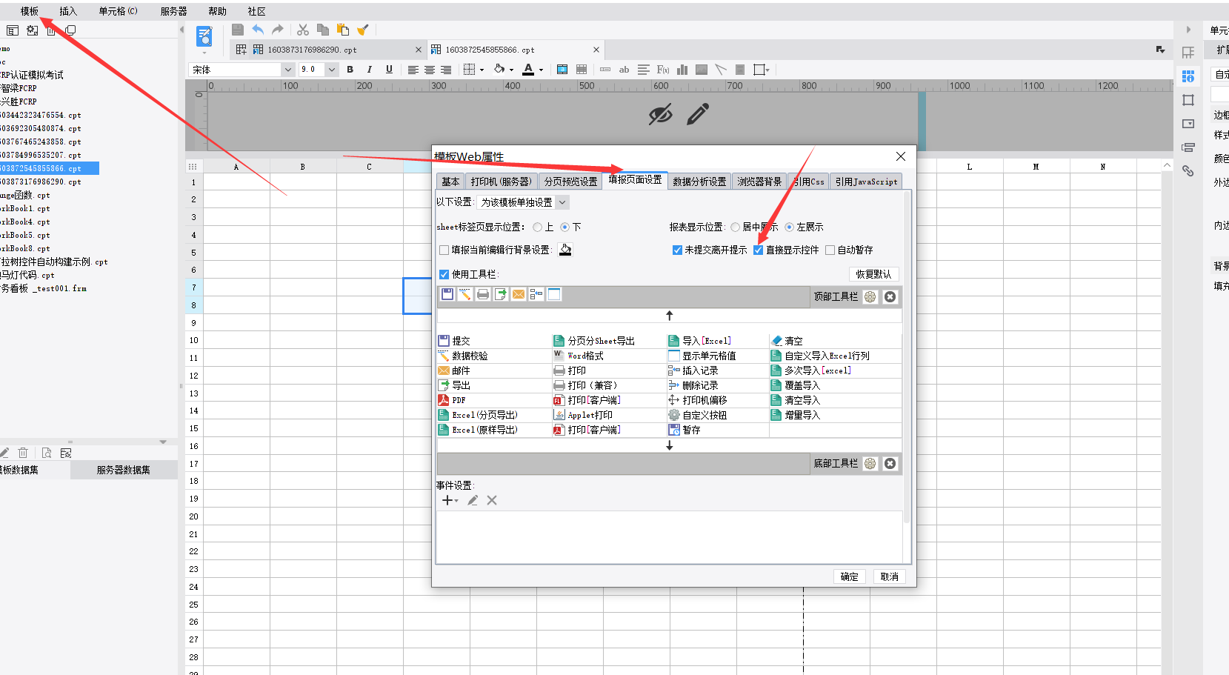Click the 确定 button
The width and height of the screenshot is (1229, 675).
(x=850, y=577)
